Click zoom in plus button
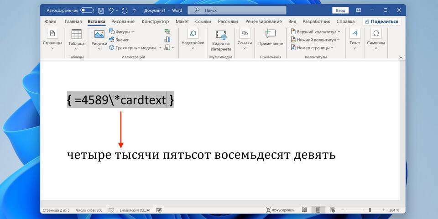This screenshot has height=219, width=438. 384,210
